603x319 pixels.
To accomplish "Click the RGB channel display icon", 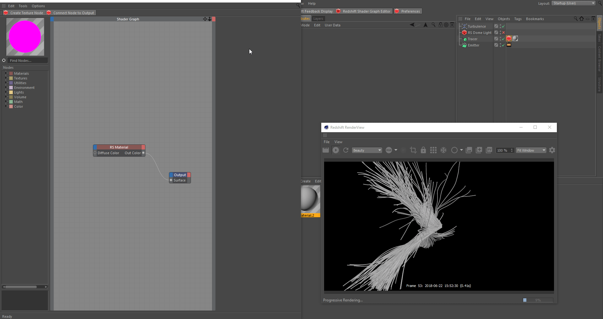I will click(389, 150).
